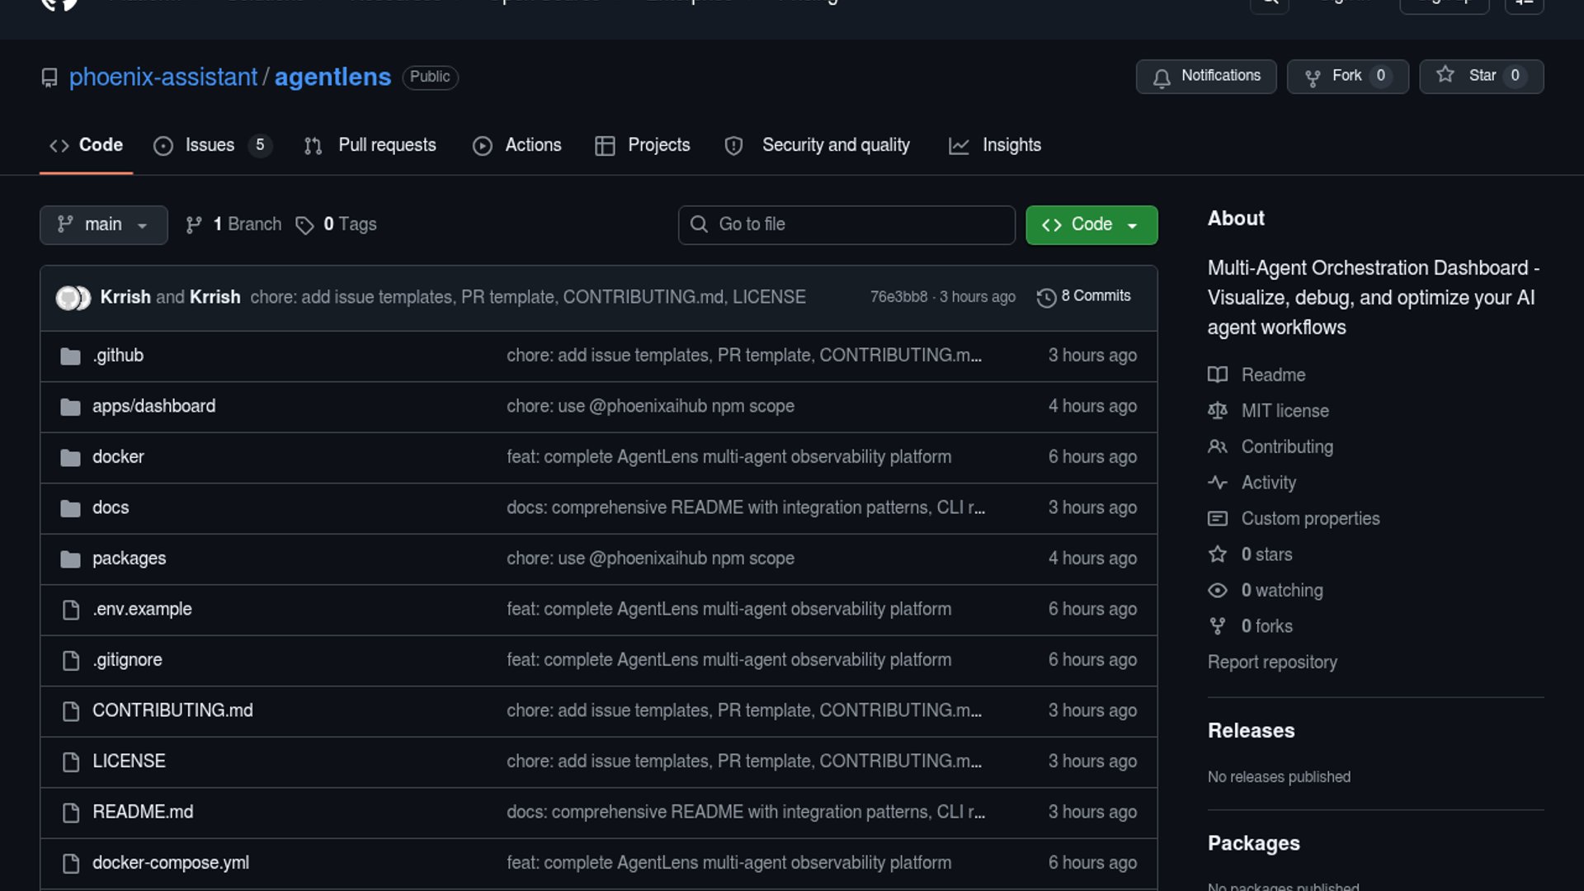Click the Notifications bell button
This screenshot has width=1584, height=891.
point(1205,76)
